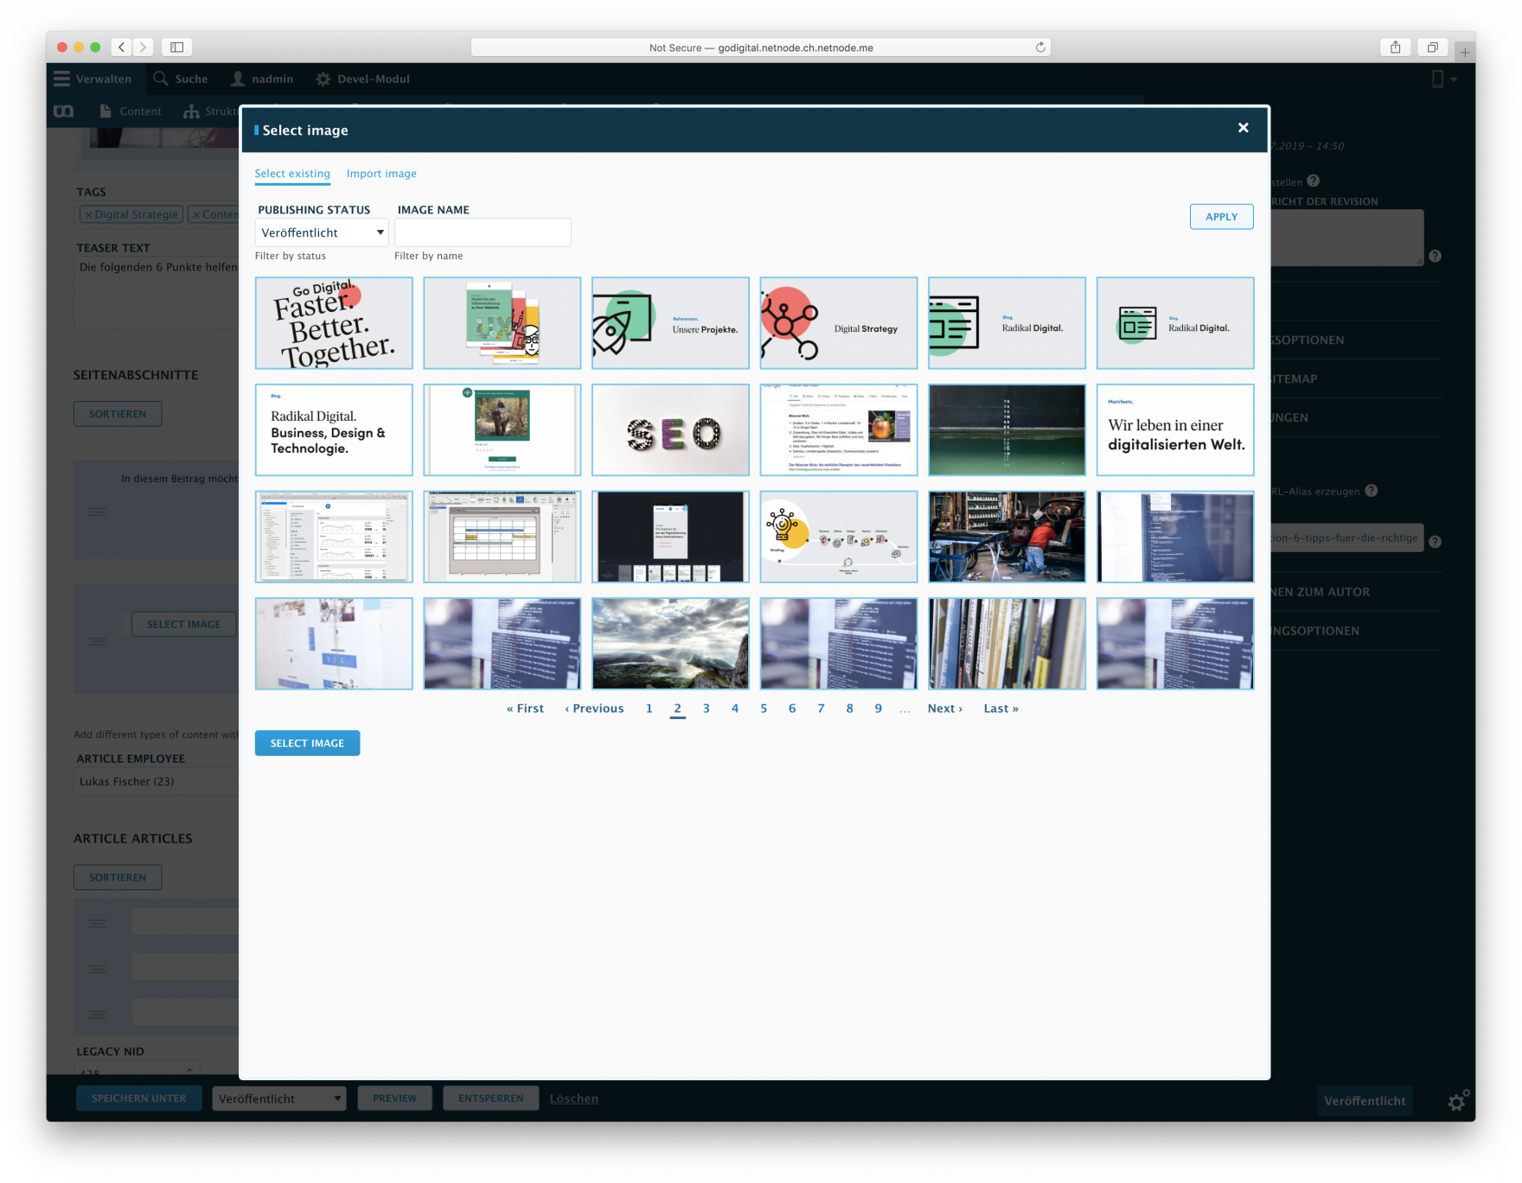The image size is (1522, 1183).
Task: Select the lightbulb process diagram image
Action: [838, 537]
